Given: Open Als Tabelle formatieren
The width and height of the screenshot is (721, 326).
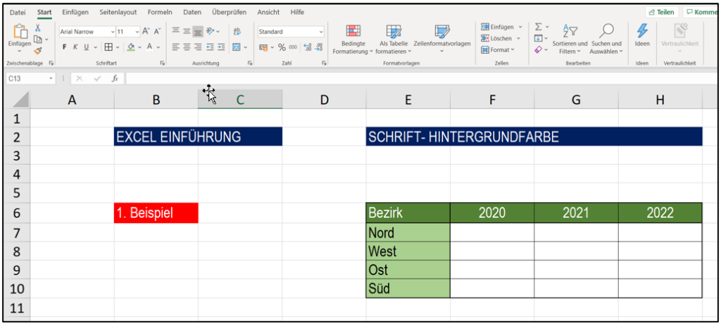Looking at the screenshot, I should [x=393, y=39].
